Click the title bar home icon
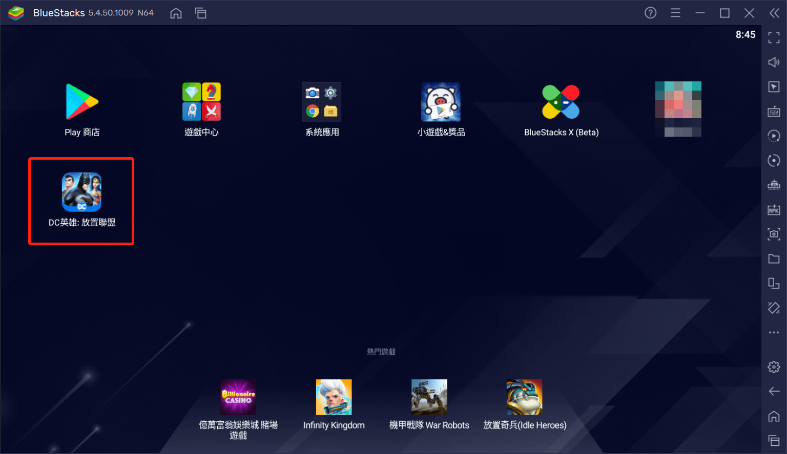 176,13
